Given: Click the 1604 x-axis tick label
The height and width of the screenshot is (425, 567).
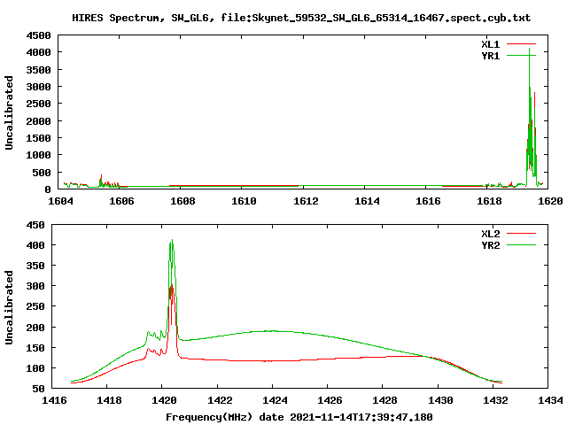Looking at the screenshot, I should pos(60,201).
